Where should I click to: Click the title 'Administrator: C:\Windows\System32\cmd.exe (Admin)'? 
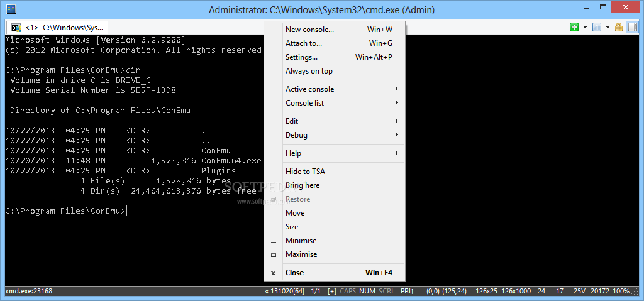[x=321, y=9]
